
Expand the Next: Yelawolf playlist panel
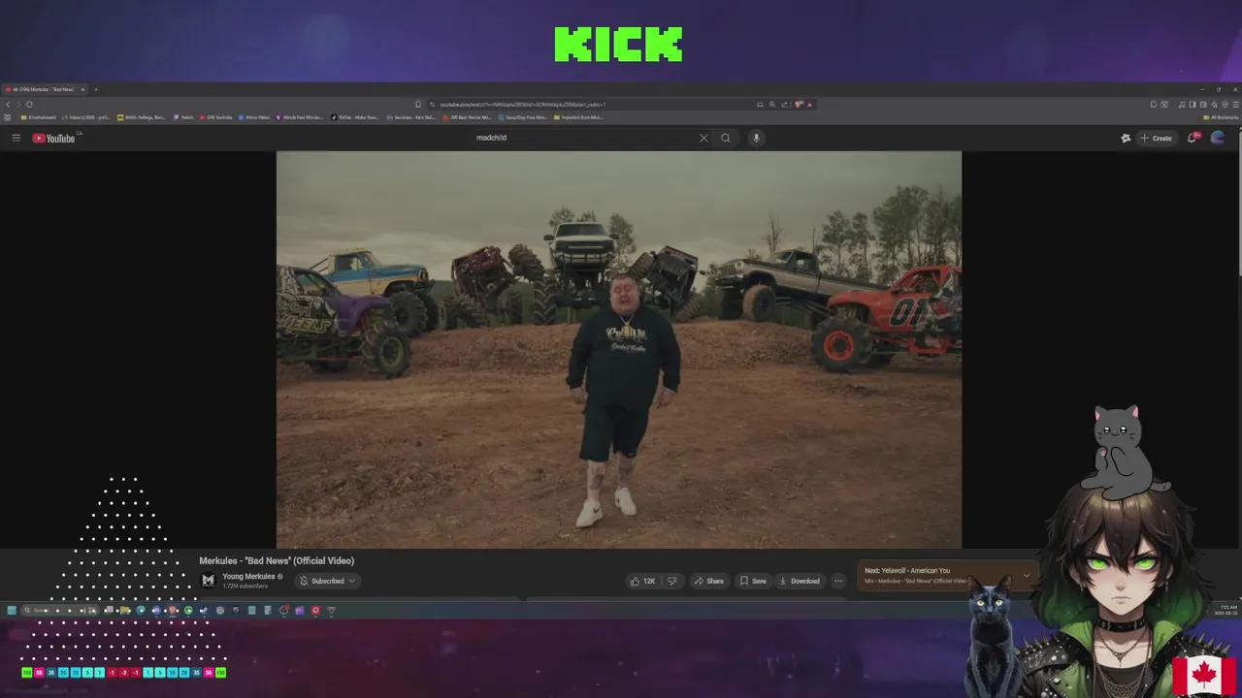[x=1026, y=575]
